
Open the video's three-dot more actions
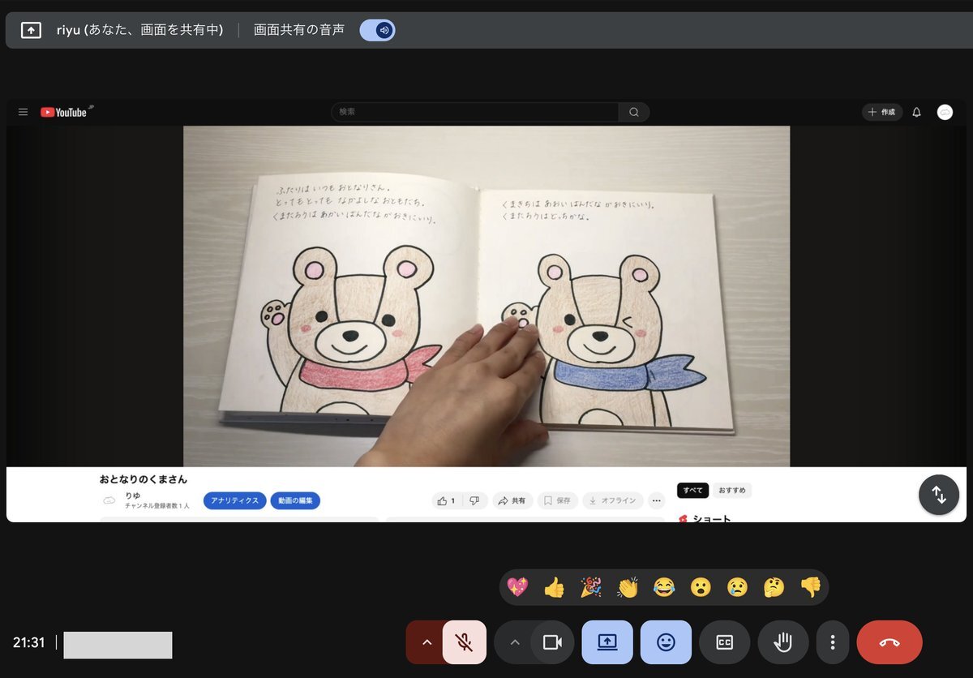point(657,500)
